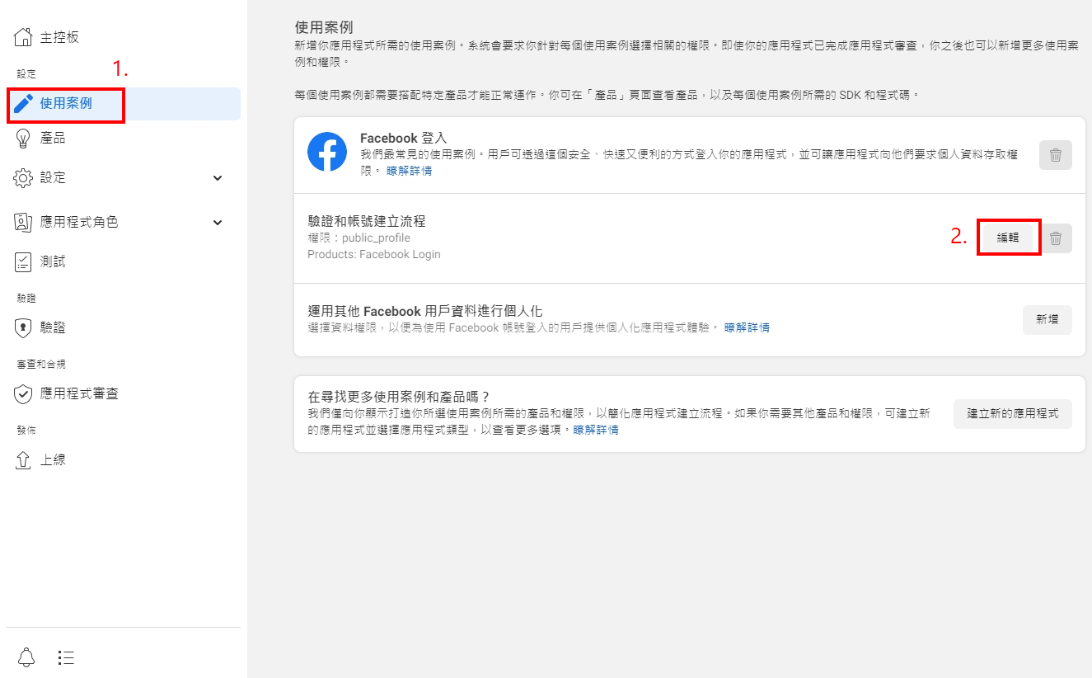Open the list icon beside the bell
Image resolution: width=1092 pixels, height=678 pixels.
tap(67, 657)
